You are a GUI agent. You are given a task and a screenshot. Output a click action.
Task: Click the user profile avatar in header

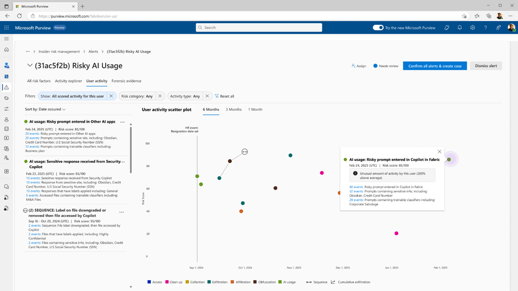tap(511, 28)
